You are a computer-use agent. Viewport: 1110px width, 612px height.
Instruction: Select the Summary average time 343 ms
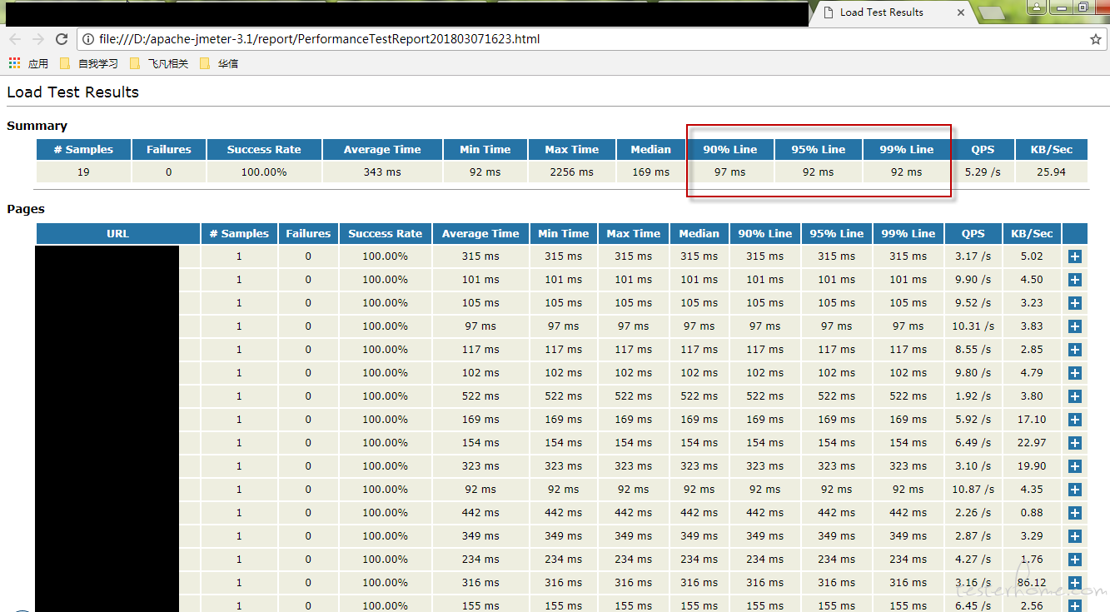(x=382, y=172)
